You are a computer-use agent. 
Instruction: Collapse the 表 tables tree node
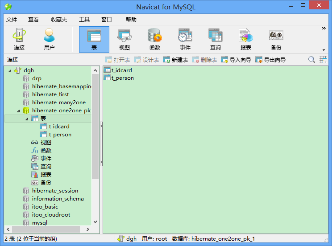click(x=27, y=119)
